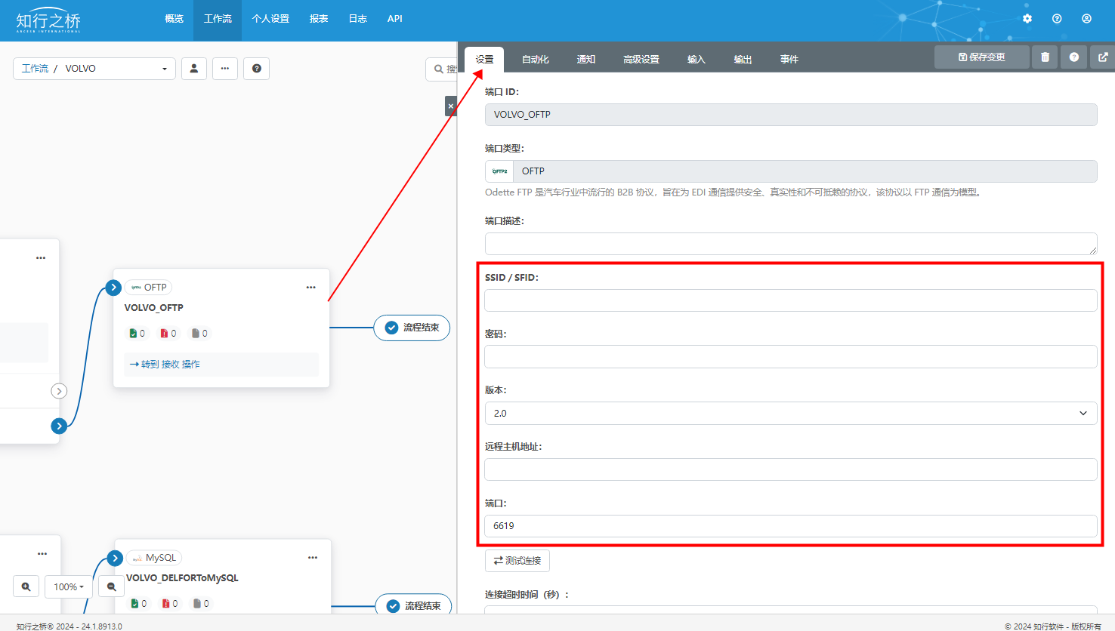Screen dimensions: 1115x631
Task: Click the workflow help question mark button
Action: tap(257, 69)
